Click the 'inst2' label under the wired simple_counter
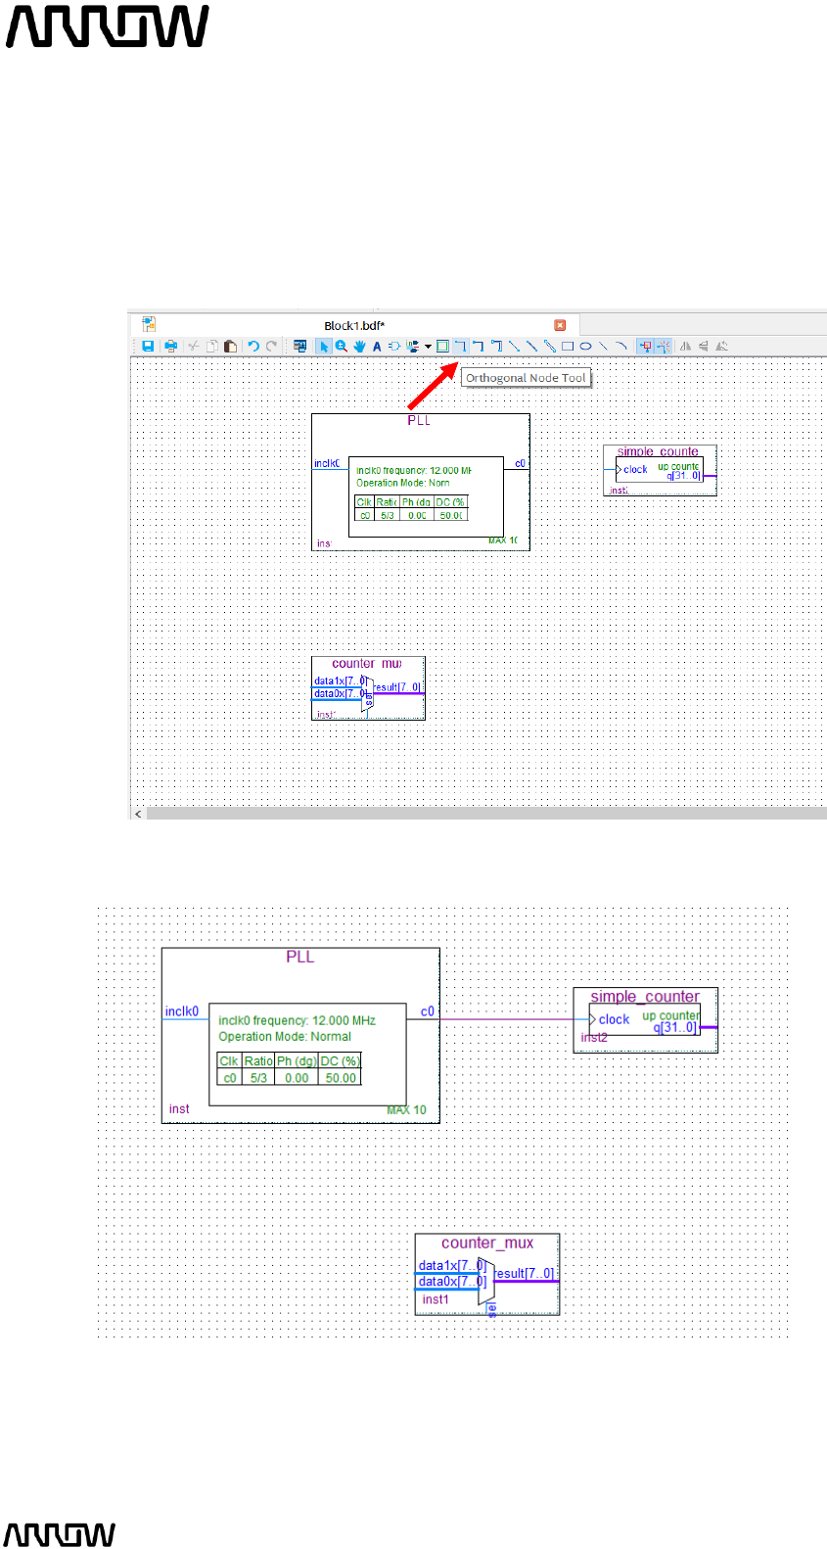This screenshot has height=1549, width=827. 594,1037
